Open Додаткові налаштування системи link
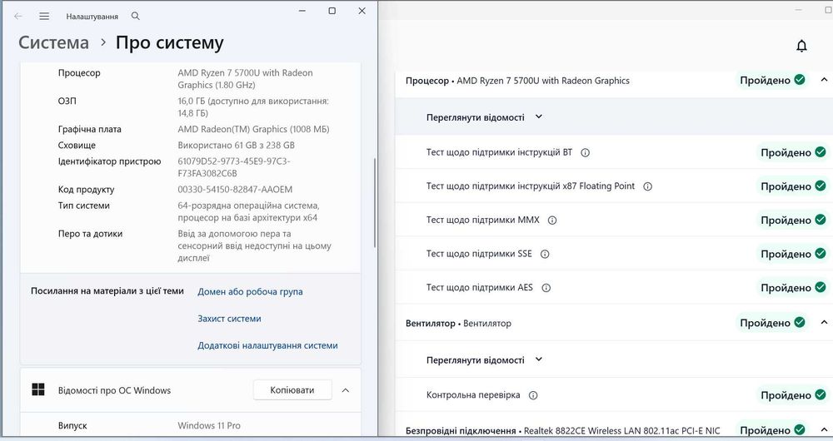The width and height of the screenshot is (833, 441). 267,345
